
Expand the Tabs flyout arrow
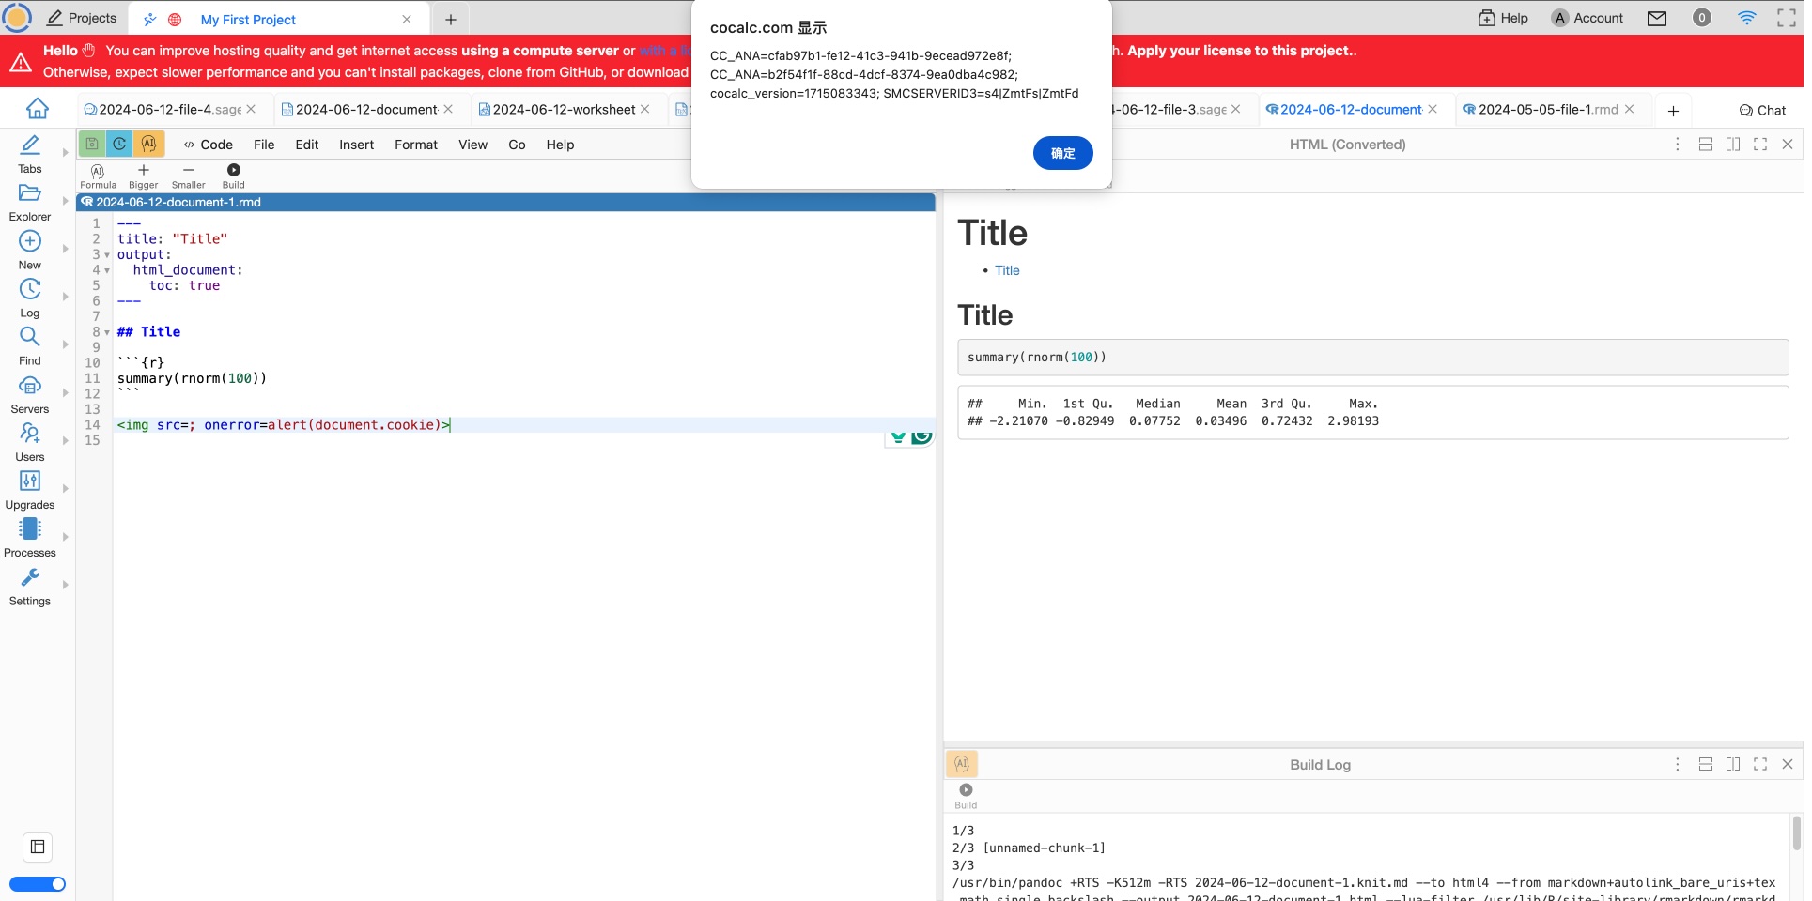click(x=65, y=152)
